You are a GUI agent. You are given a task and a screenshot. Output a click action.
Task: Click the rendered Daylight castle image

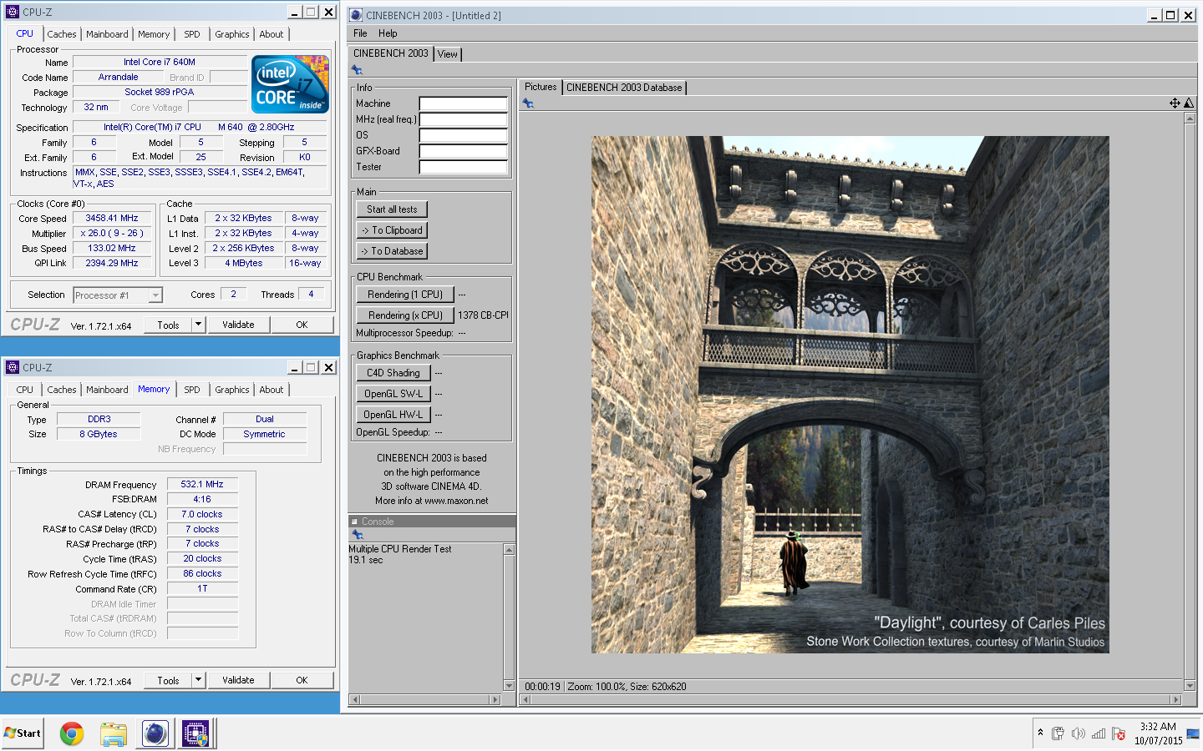point(850,395)
